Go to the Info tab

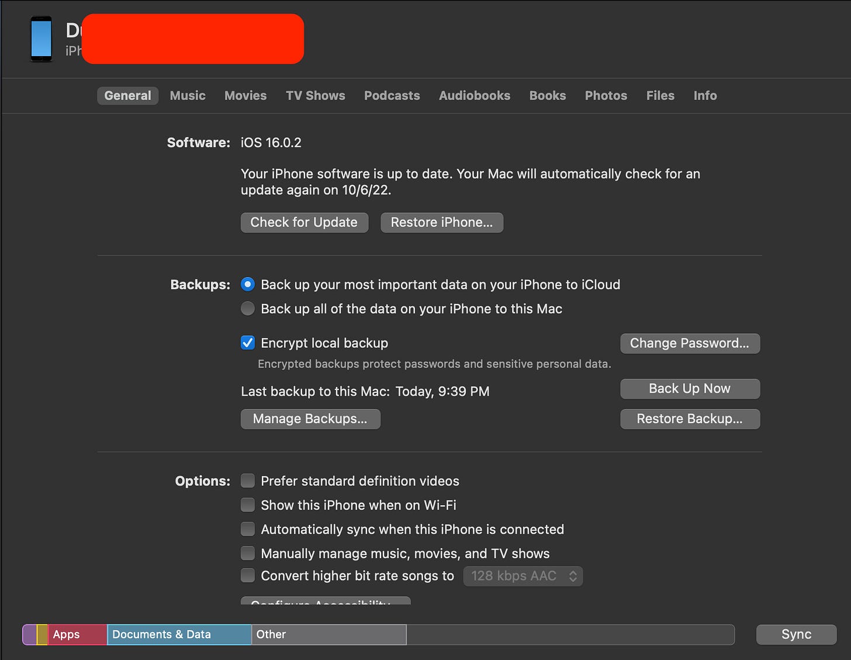point(705,95)
